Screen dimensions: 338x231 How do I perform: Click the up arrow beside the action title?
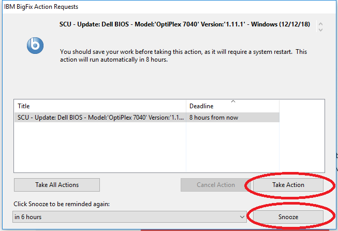(320, 24)
